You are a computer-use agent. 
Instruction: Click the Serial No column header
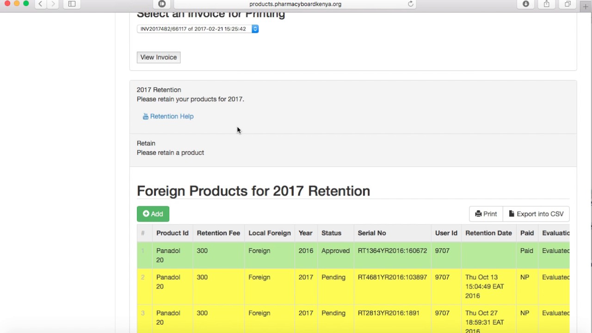[372, 233]
